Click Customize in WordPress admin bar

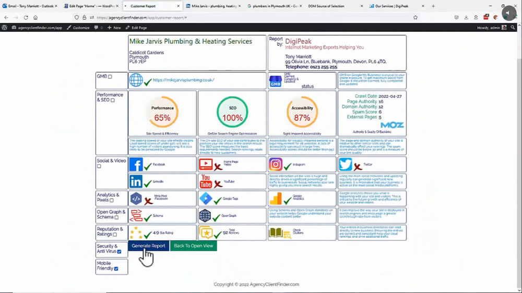pyautogui.click(x=78, y=28)
